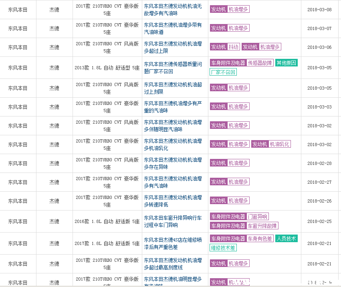341x287 pixels.
Task: Open complaint link '东风本田杰德发动机机油无故增多有汽油味'
Action: [173, 10]
